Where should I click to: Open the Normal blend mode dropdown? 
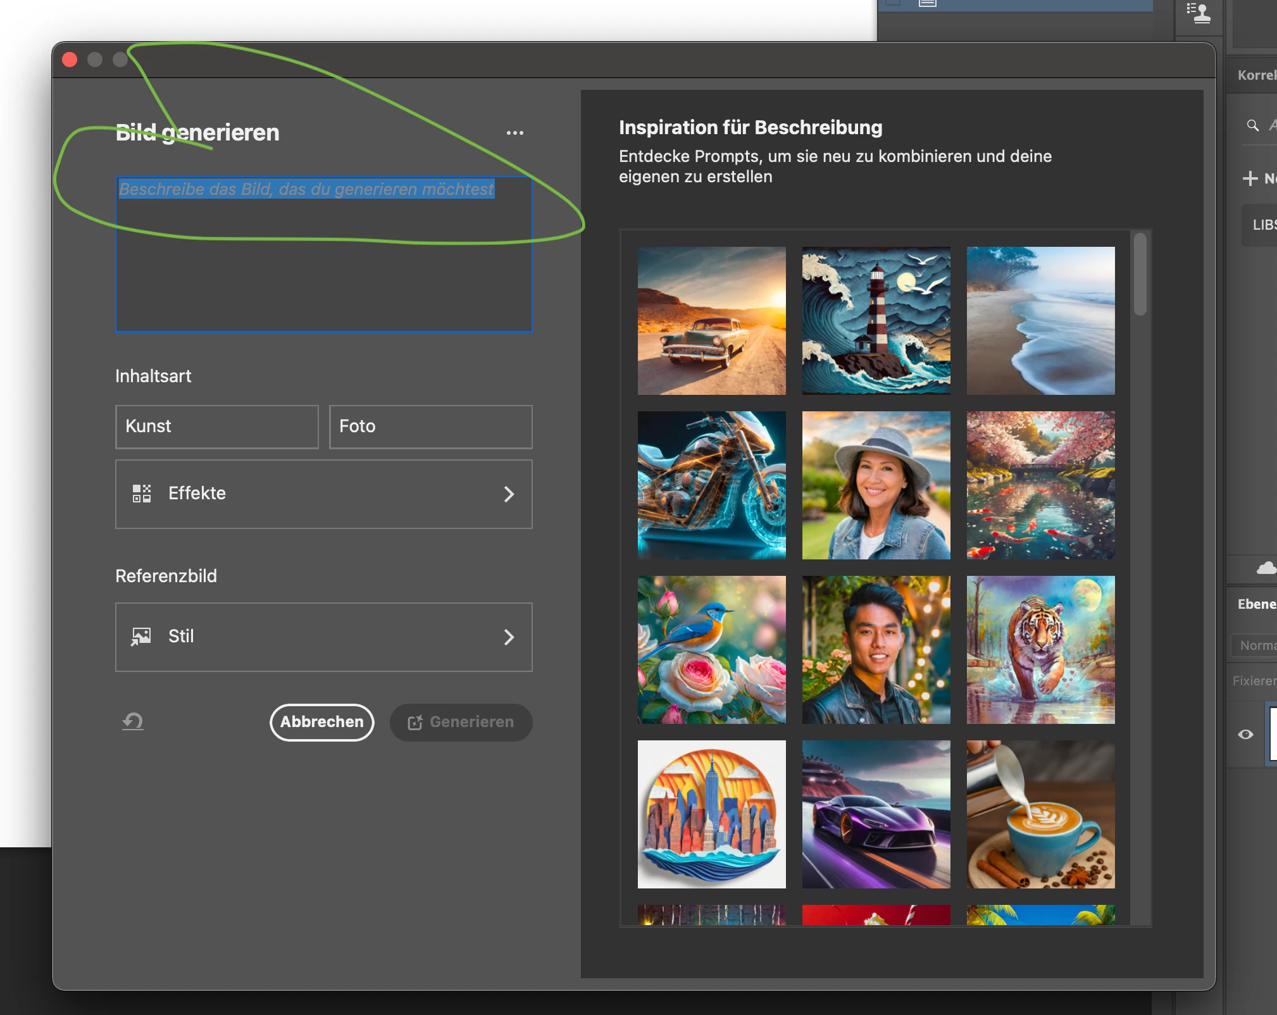pos(1256,645)
